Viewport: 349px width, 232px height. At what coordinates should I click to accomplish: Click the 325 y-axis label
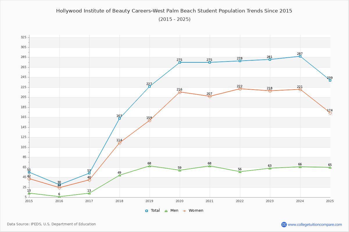tap(24, 37)
